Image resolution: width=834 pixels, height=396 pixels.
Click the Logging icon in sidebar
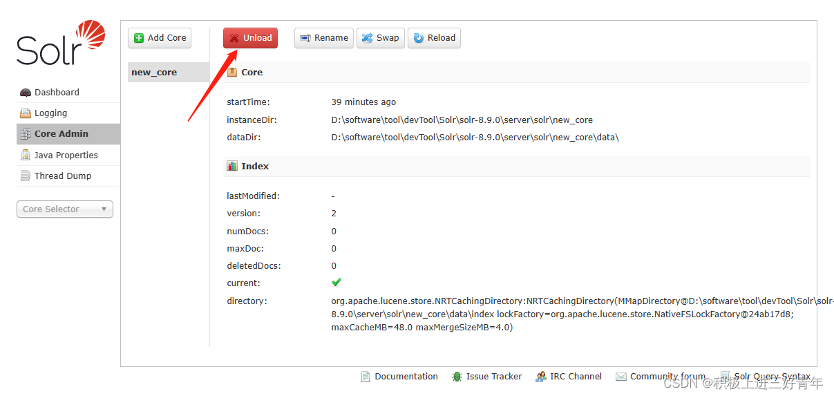(x=26, y=113)
